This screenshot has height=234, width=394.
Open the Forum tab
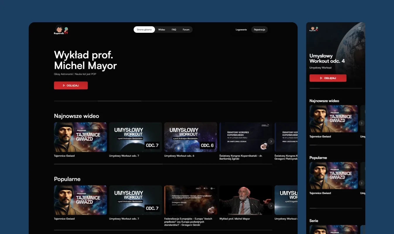[186, 30]
